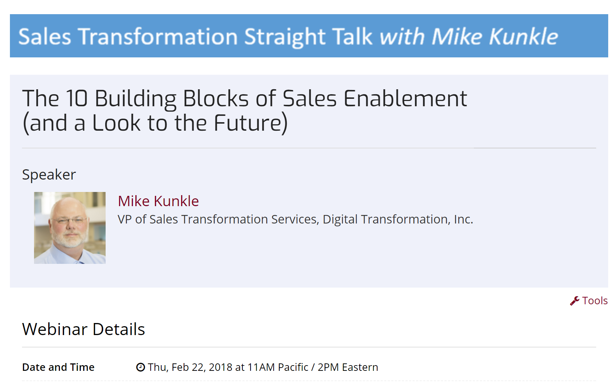Click '(and a Look to the Future)' title line

click(155, 123)
